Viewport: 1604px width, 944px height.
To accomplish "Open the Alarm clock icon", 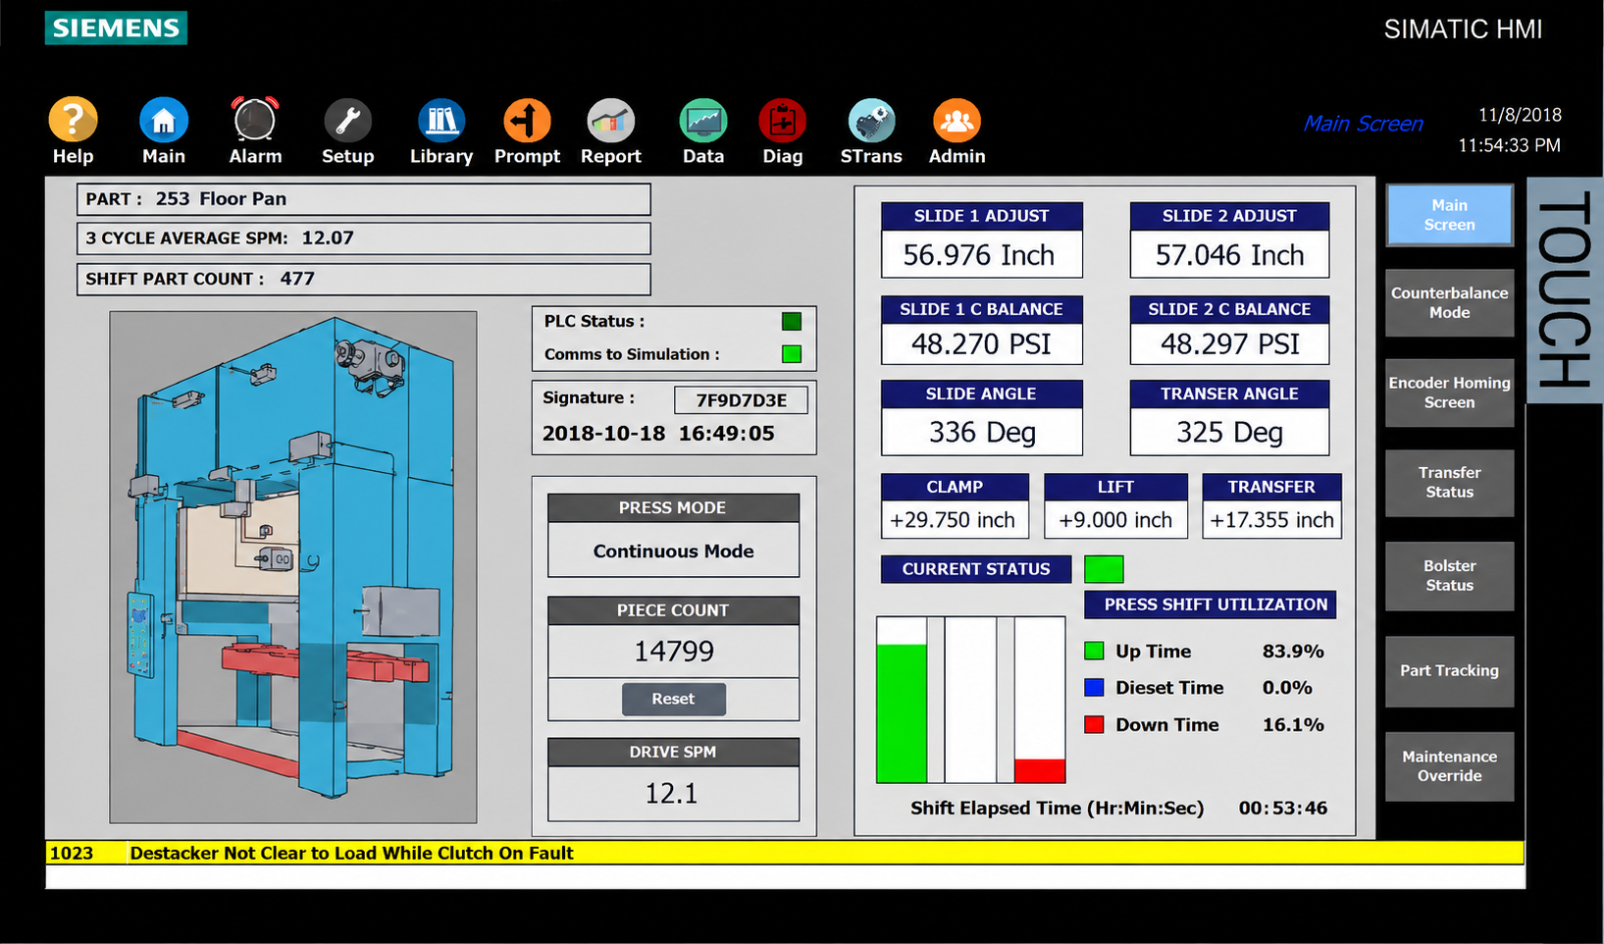I will (x=255, y=121).
